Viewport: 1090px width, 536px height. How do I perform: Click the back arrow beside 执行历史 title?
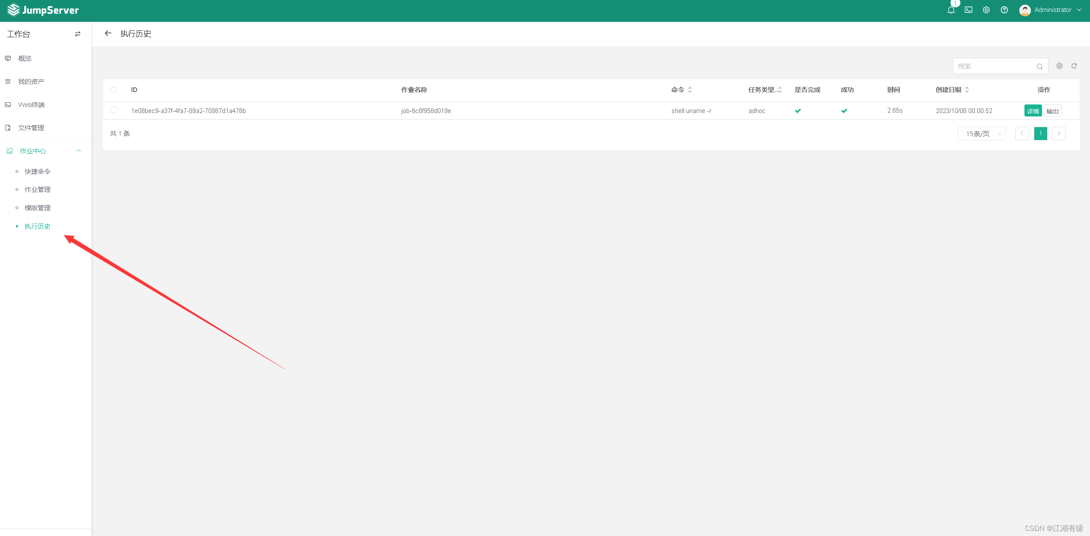pyautogui.click(x=108, y=33)
